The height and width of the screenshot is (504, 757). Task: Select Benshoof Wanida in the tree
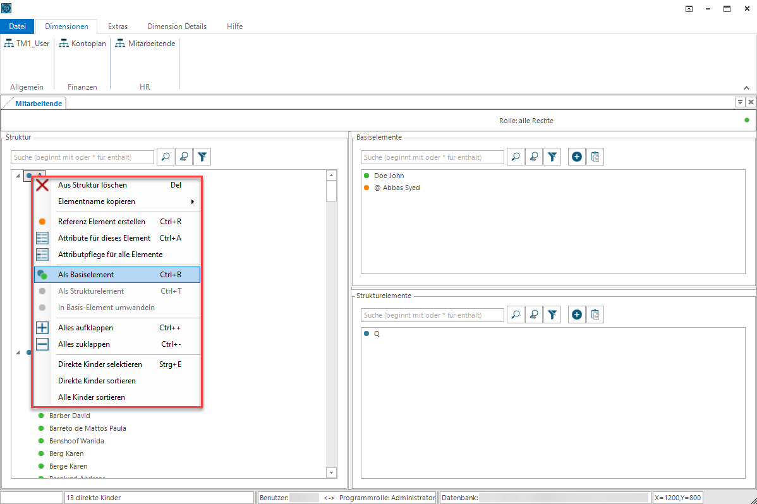point(76,441)
